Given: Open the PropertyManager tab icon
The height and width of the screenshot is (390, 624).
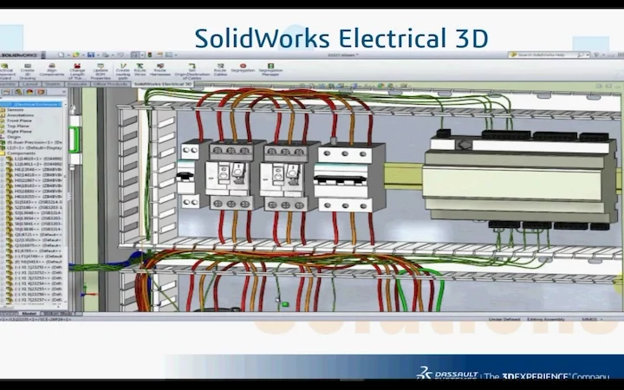Looking at the screenshot, I should point(18,93).
